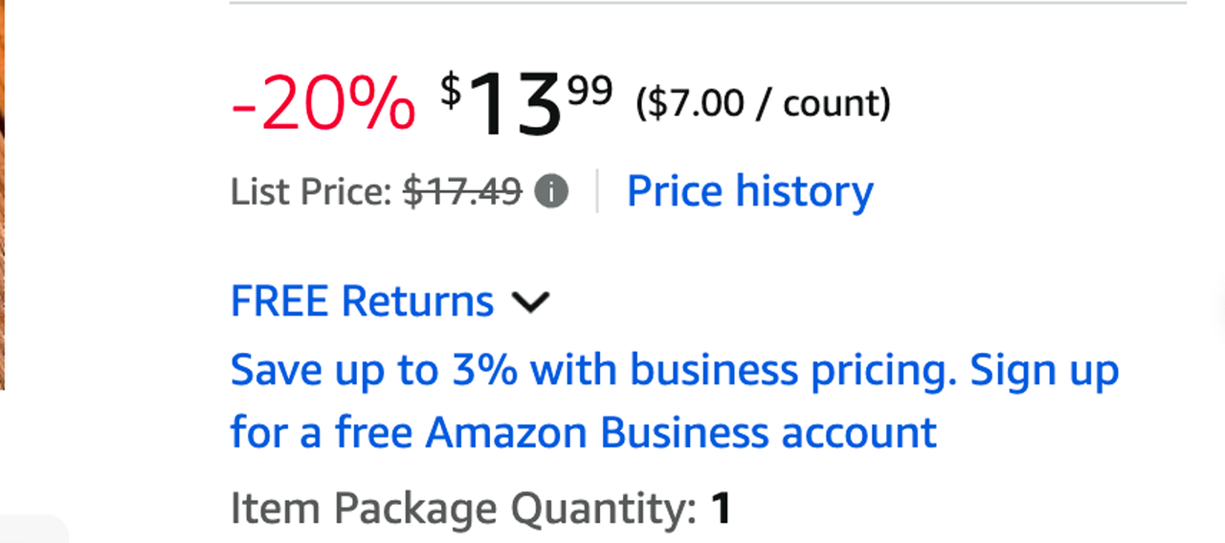This screenshot has width=1225, height=543.
Task: Click the horizontal separator line above the price
Action: pyautogui.click(x=708, y=3)
